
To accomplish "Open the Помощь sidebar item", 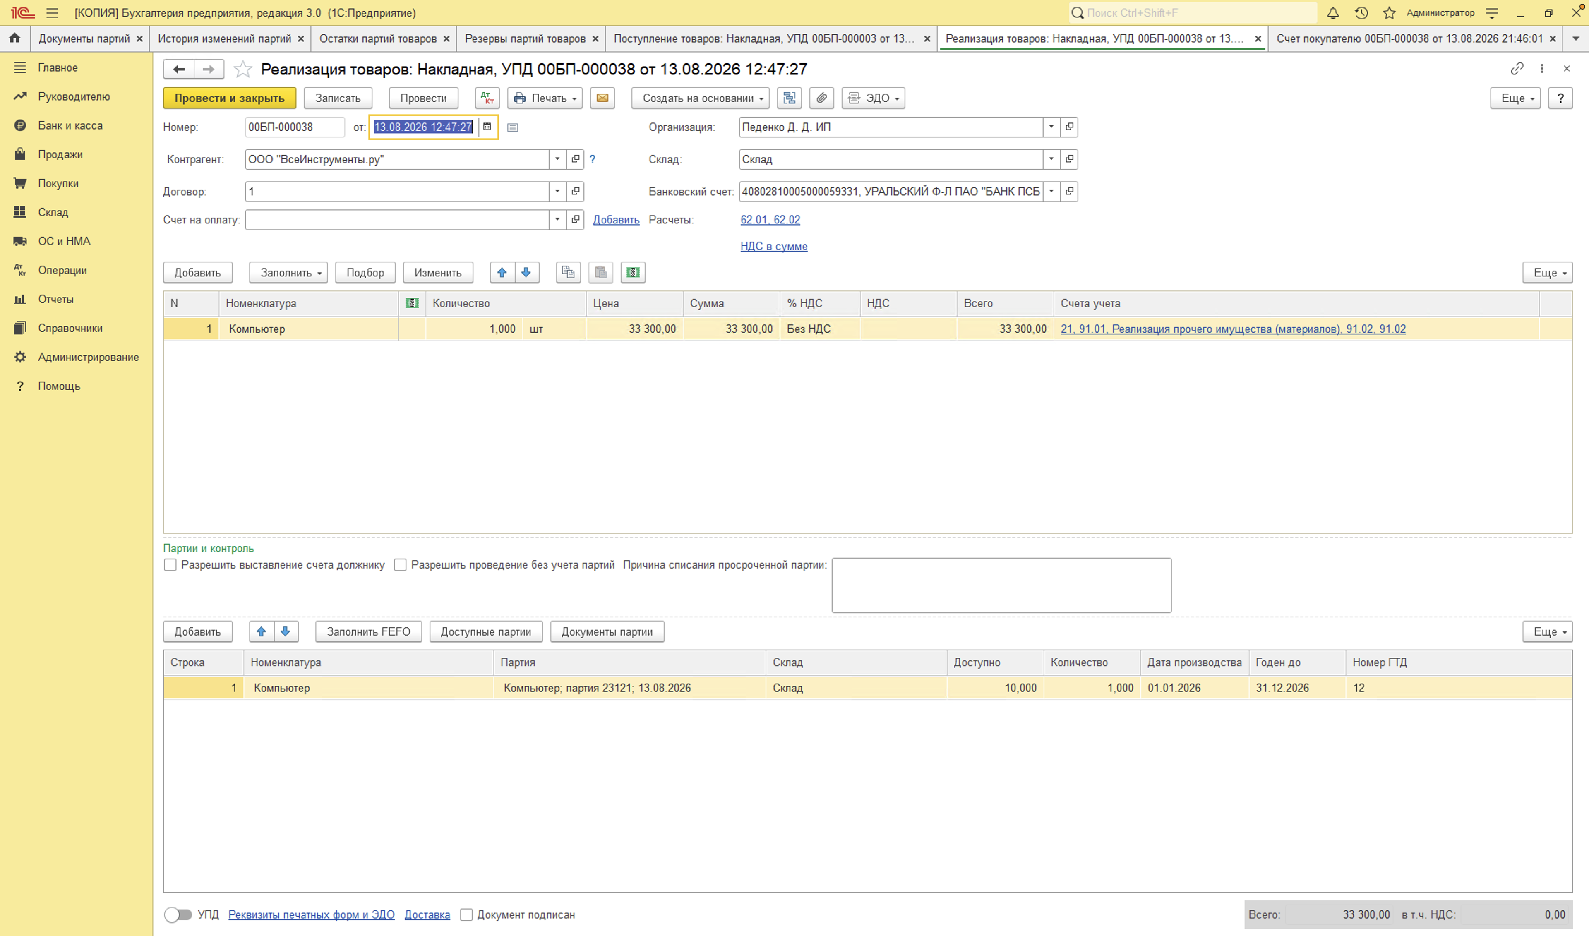I will (59, 386).
